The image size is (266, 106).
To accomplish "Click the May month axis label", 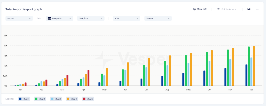I will coord(104,90).
